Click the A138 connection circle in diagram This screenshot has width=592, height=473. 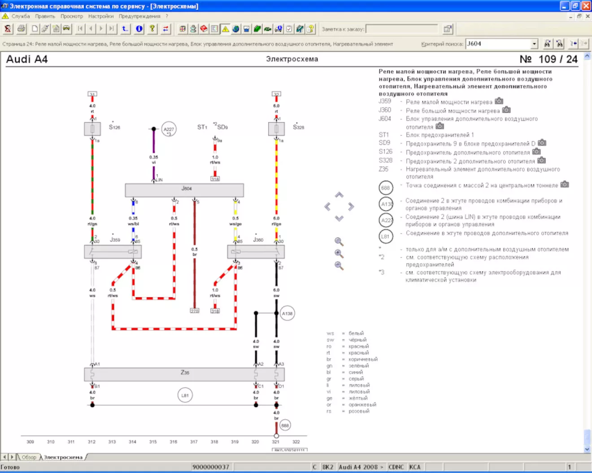pos(287,313)
